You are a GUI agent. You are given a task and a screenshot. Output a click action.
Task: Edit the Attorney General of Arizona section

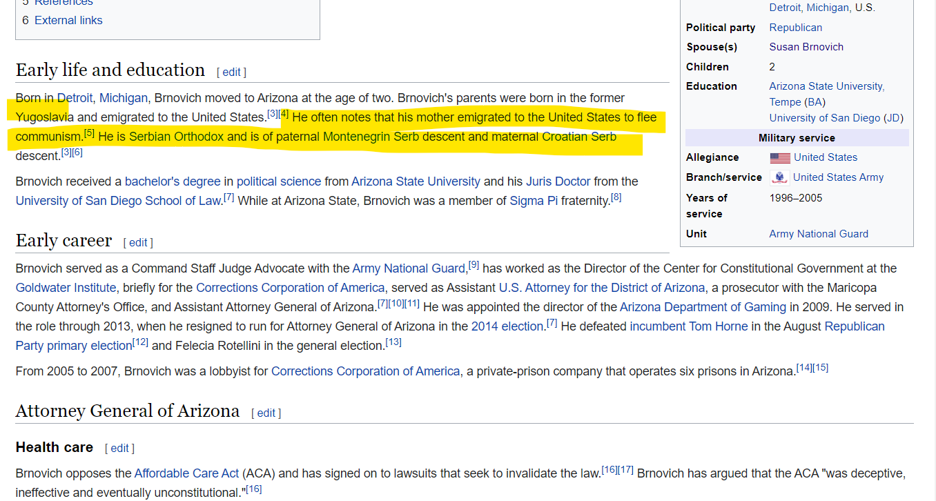tap(266, 413)
